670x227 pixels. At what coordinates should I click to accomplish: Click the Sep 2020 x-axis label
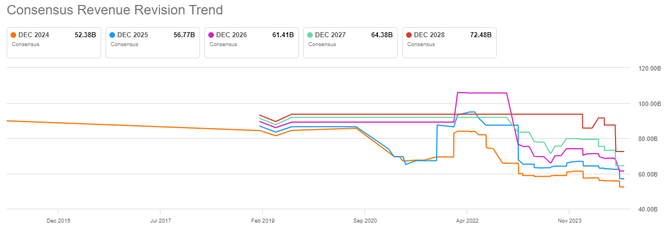364,220
